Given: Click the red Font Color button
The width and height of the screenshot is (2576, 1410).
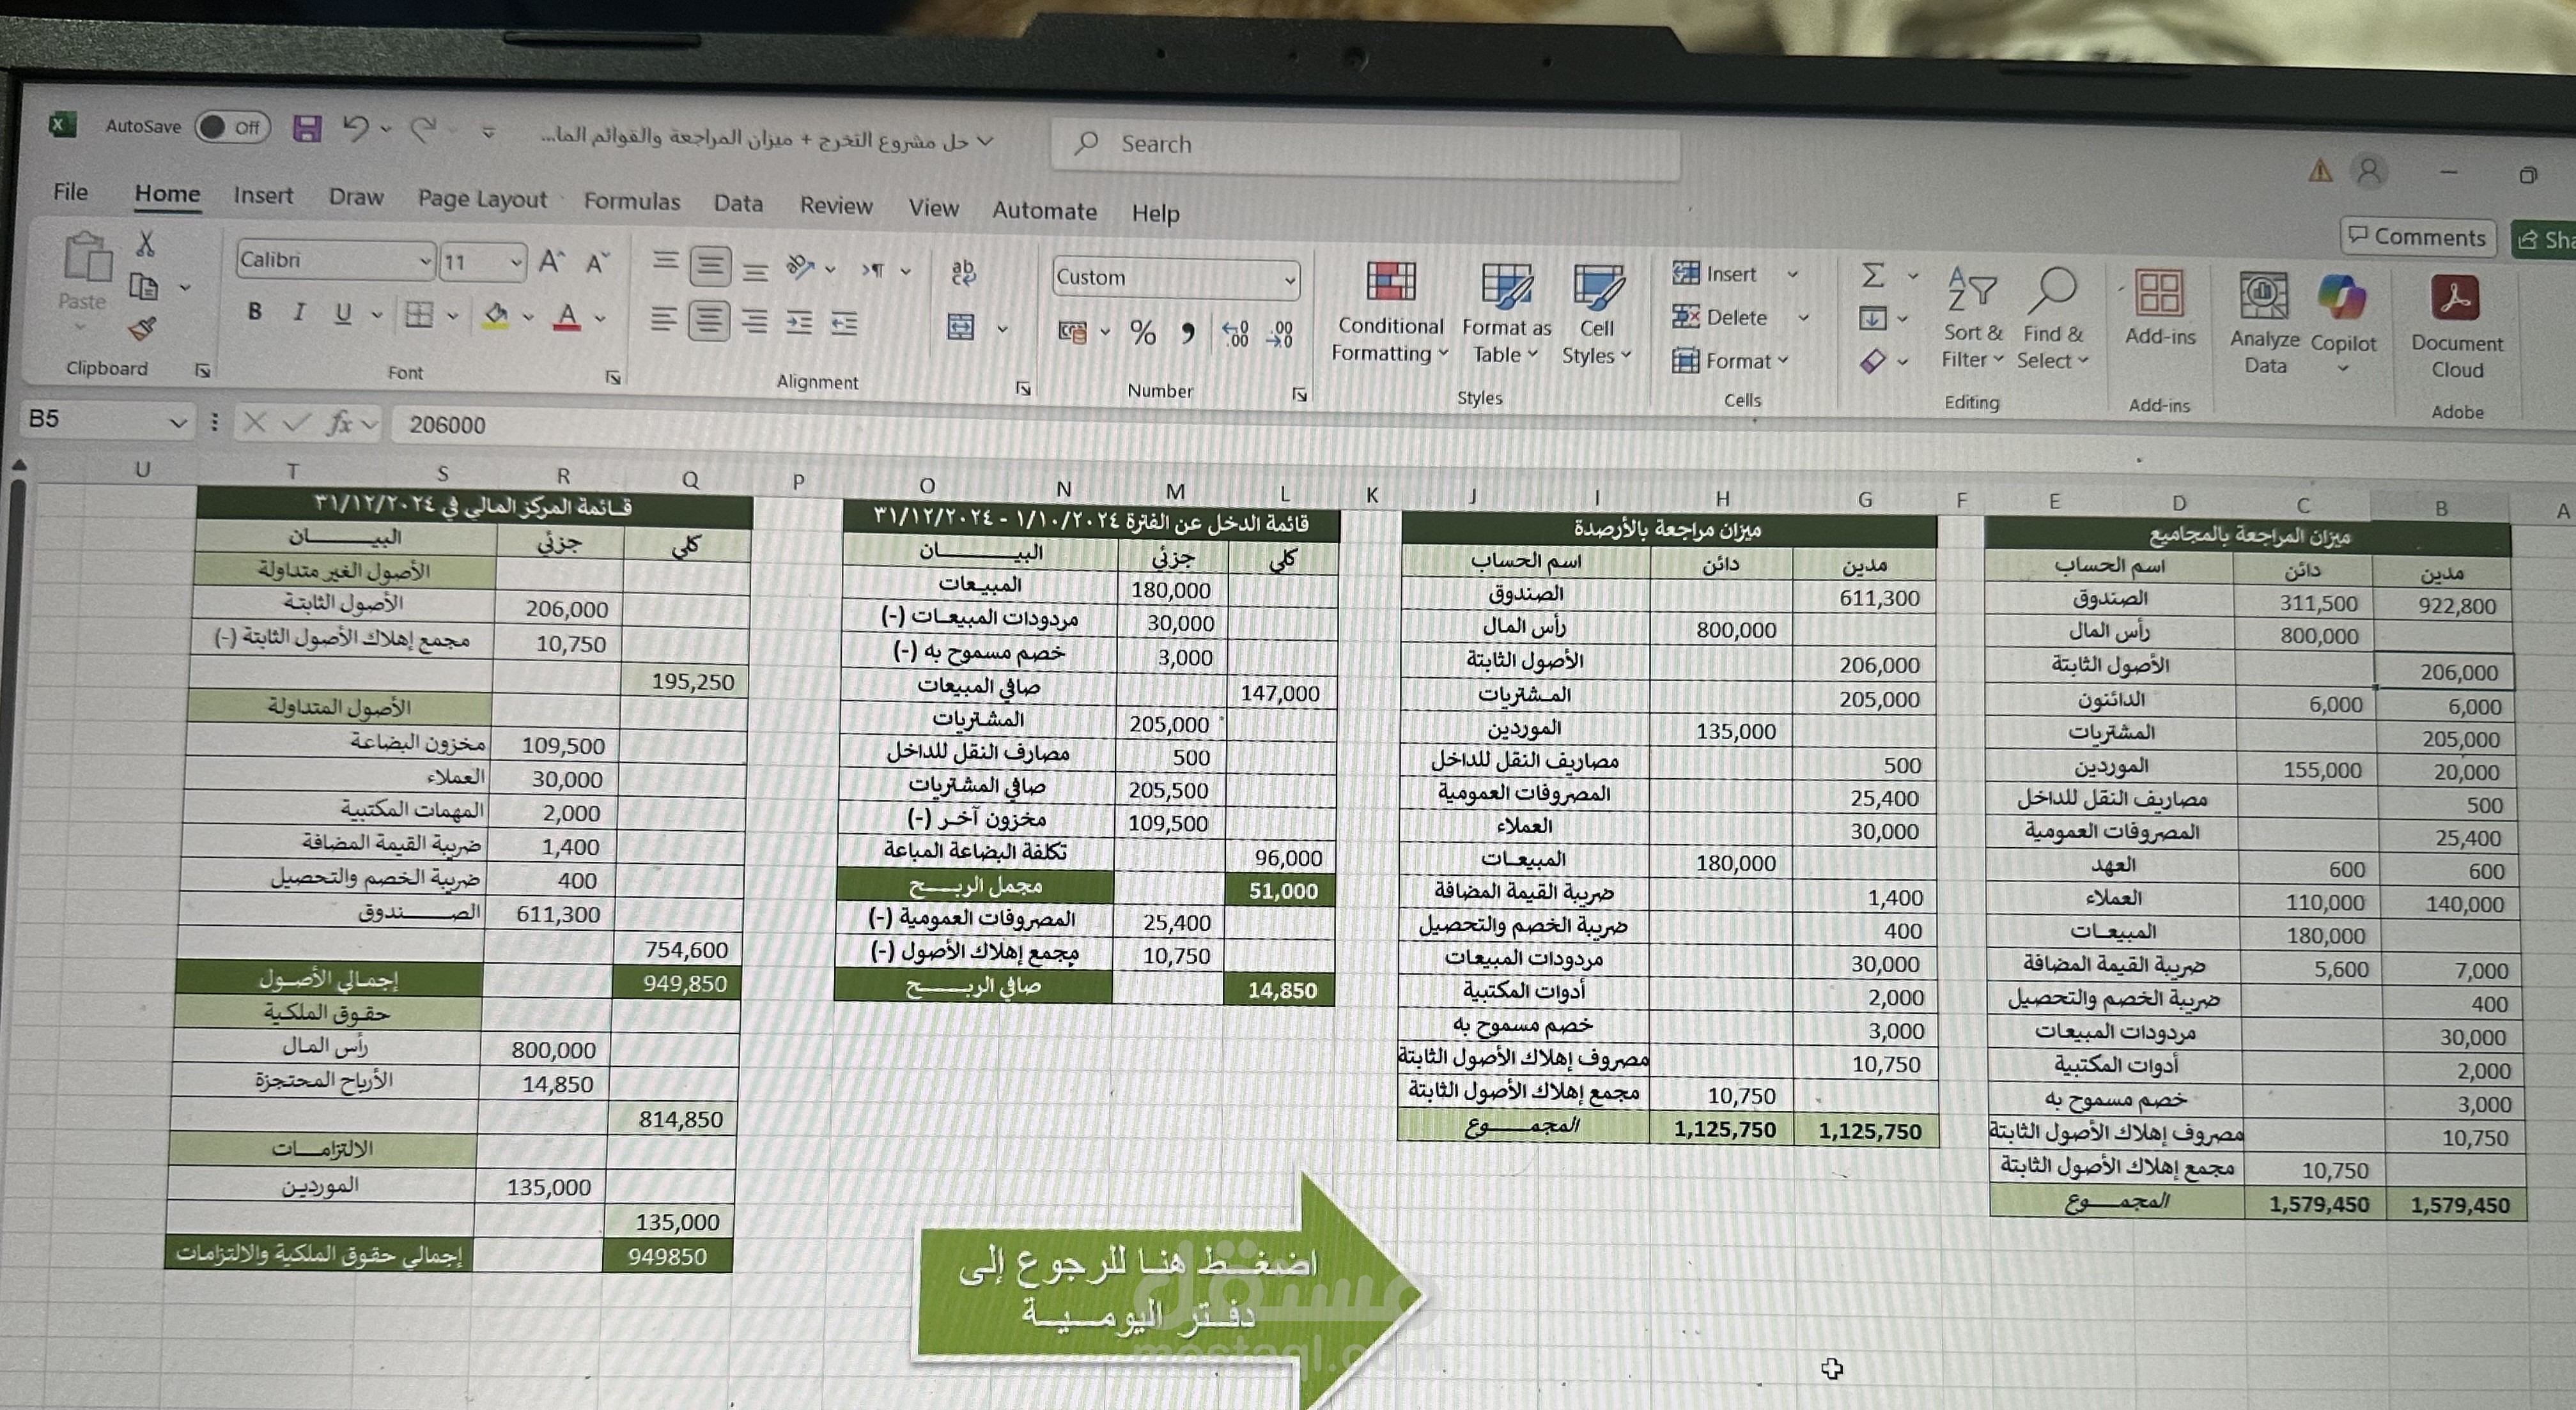Looking at the screenshot, I should click(x=567, y=318).
